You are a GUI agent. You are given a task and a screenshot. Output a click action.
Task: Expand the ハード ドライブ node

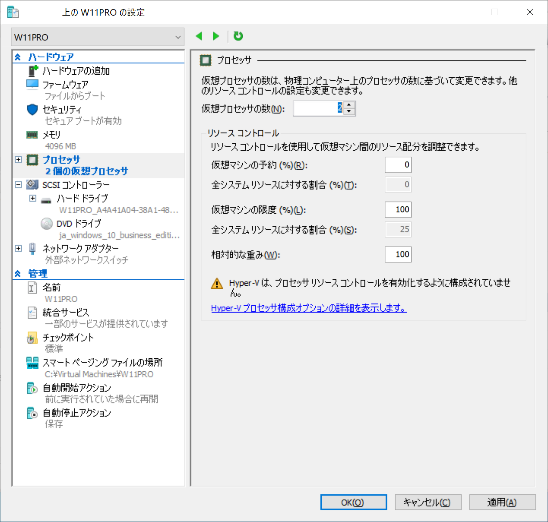coord(33,198)
